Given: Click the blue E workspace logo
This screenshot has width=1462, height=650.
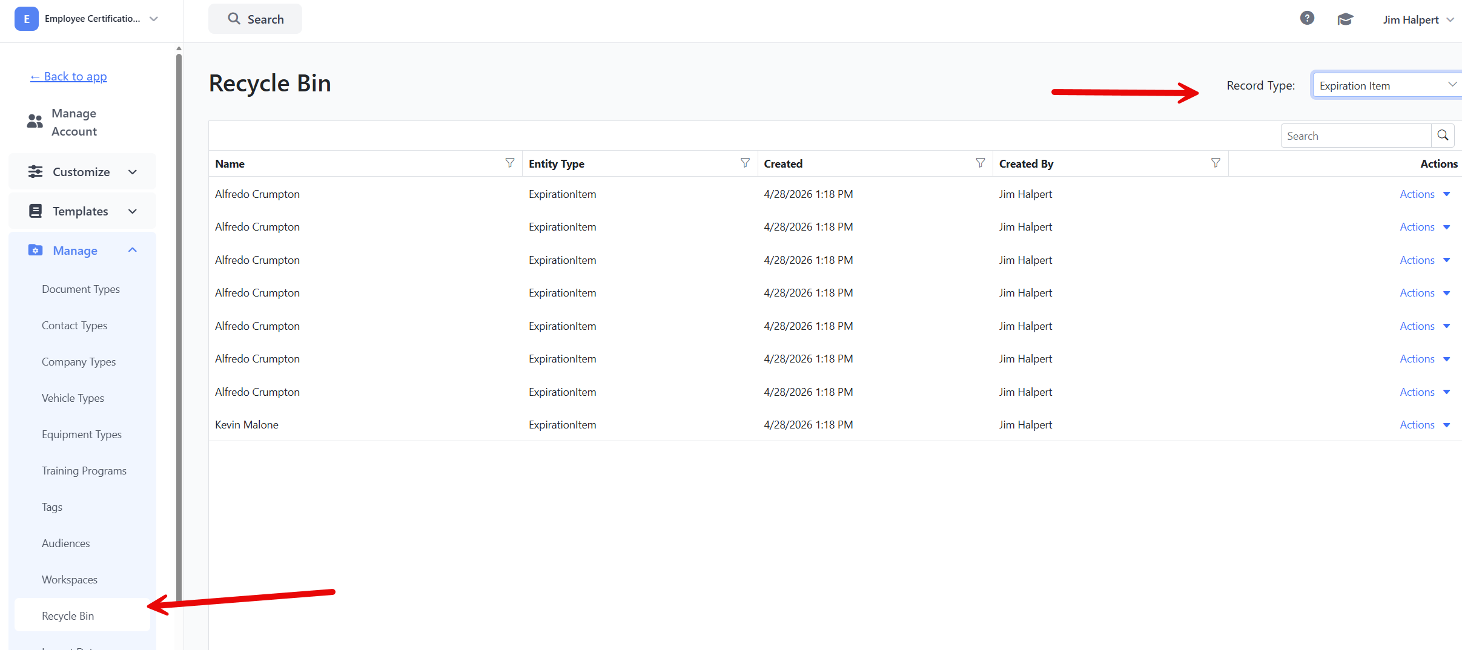Looking at the screenshot, I should pyautogui.click(x=27, y=19).
